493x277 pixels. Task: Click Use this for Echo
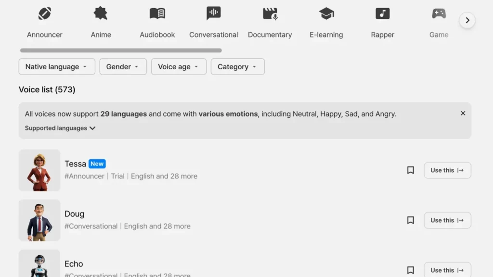(447, 269)
